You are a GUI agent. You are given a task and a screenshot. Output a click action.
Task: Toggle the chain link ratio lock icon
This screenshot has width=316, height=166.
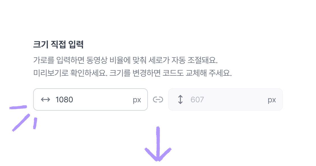pyautogui.click(x=158, y=99)
